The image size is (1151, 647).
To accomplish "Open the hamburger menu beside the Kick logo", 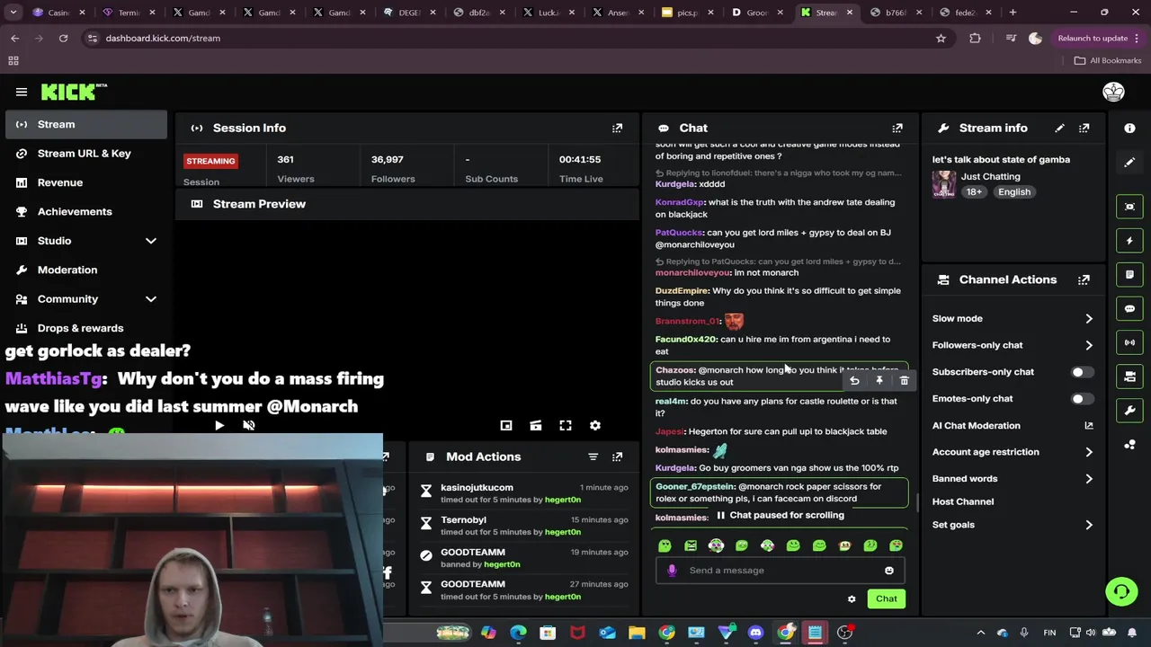I will tap(21, 92).
